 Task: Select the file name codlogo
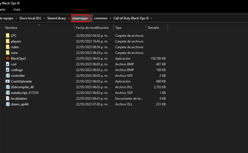(17, 70)
